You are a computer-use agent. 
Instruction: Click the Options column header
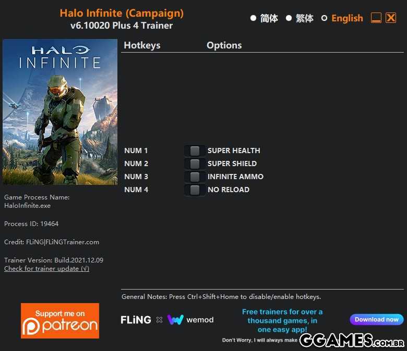click(224, 45)
